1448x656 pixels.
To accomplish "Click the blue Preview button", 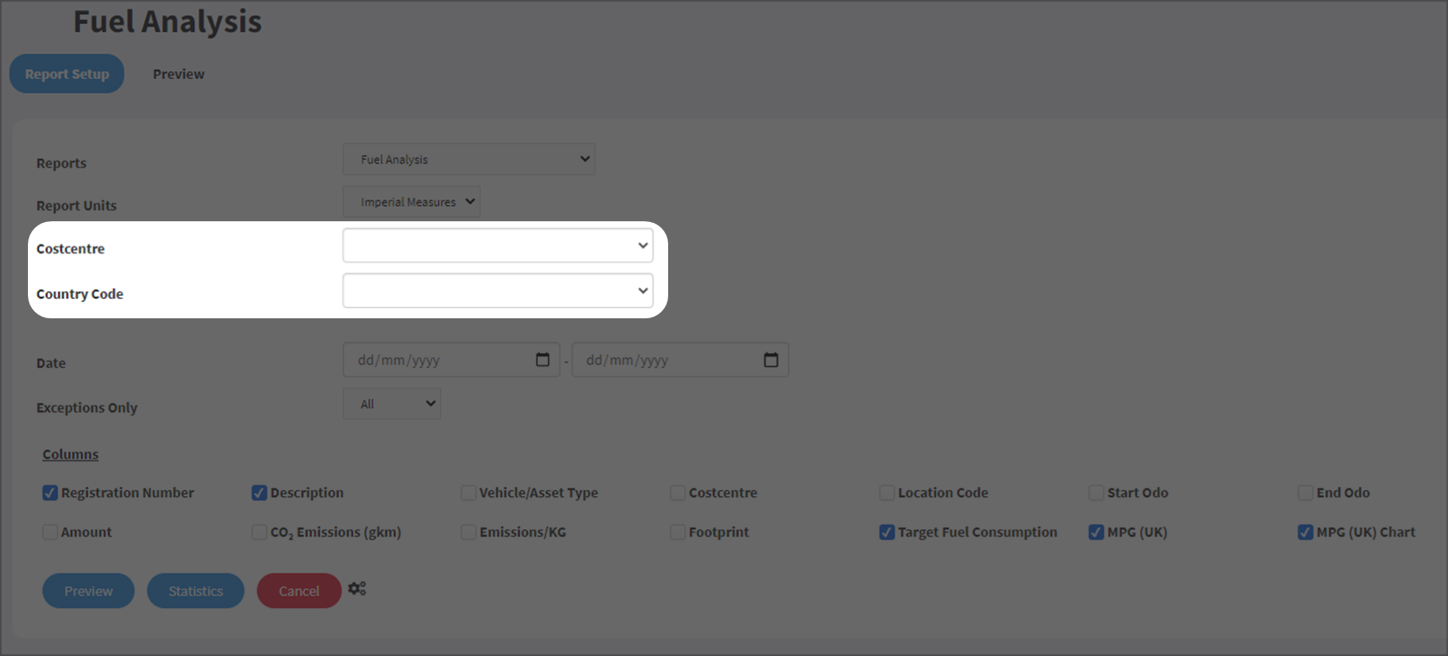I will (88, 591).
